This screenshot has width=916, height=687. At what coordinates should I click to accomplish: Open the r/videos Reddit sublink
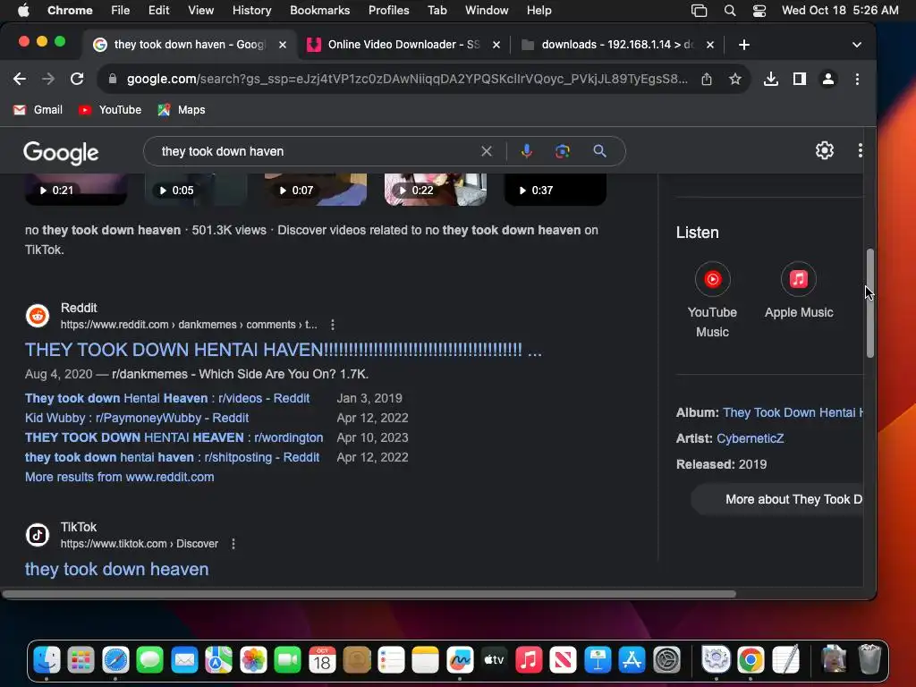pyautogui.click(x=167, y=398)
